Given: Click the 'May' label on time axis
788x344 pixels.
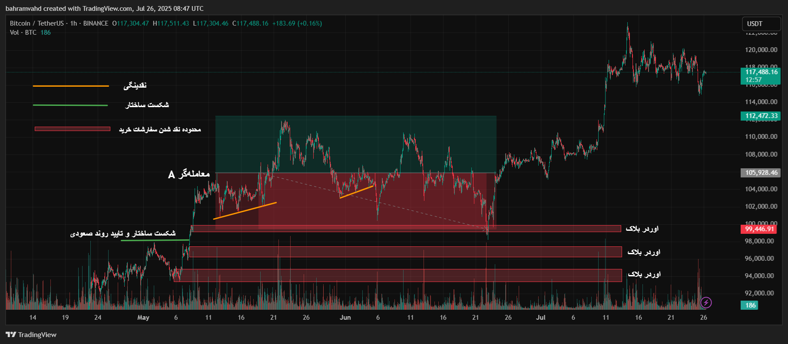Looking at the screenshot, I should click(x=143, y=318).
